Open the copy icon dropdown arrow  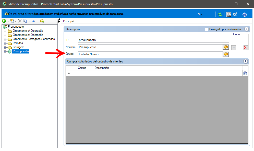point(30,21)
